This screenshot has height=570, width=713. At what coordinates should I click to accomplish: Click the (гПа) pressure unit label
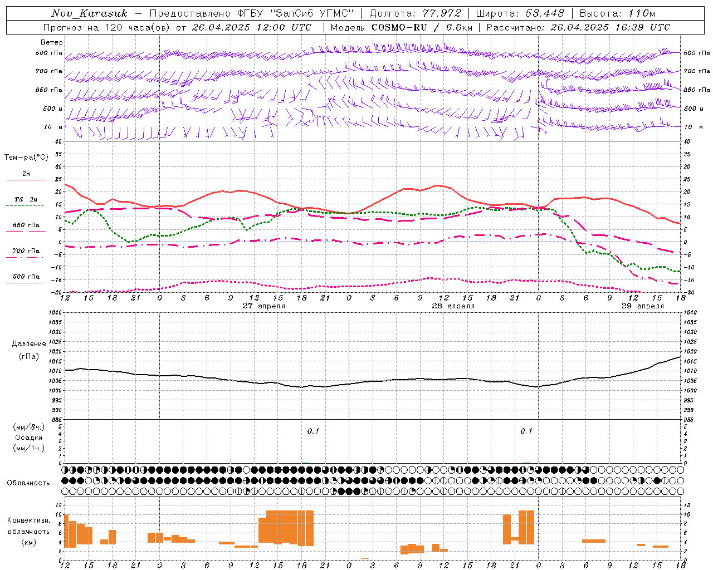(29, 357)
